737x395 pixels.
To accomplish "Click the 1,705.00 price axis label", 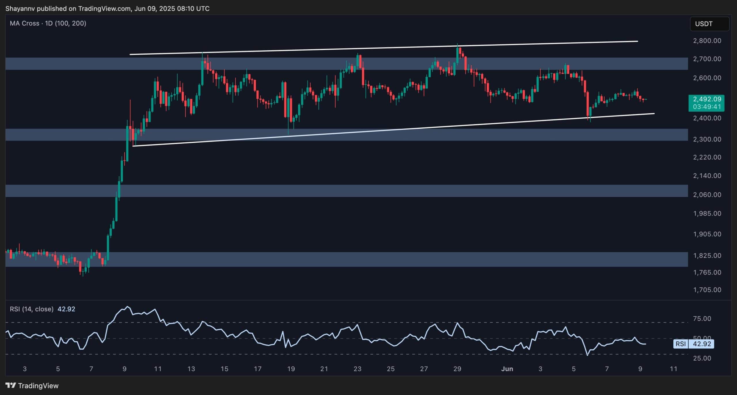I will [x=707, y=290].
